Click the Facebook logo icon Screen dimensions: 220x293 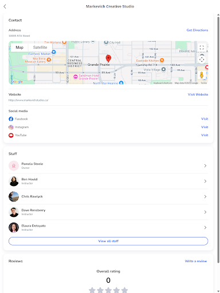pos(11,119)
